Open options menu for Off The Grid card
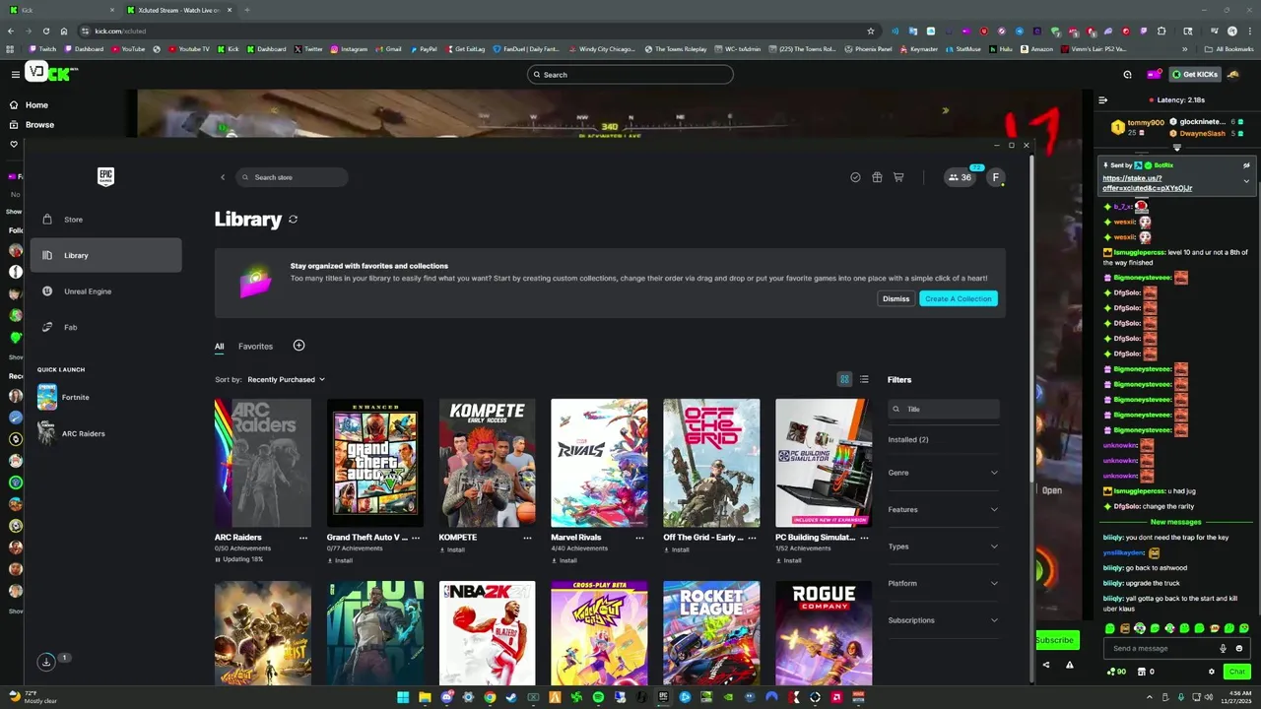The width and height of the screenshot is (1261, 709). pyautogui.click(x=753, y=538)
